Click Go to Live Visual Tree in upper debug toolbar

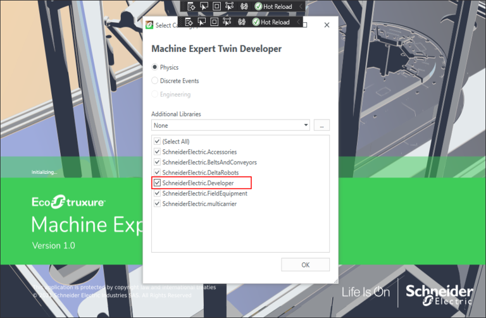[x=191, y=6]
